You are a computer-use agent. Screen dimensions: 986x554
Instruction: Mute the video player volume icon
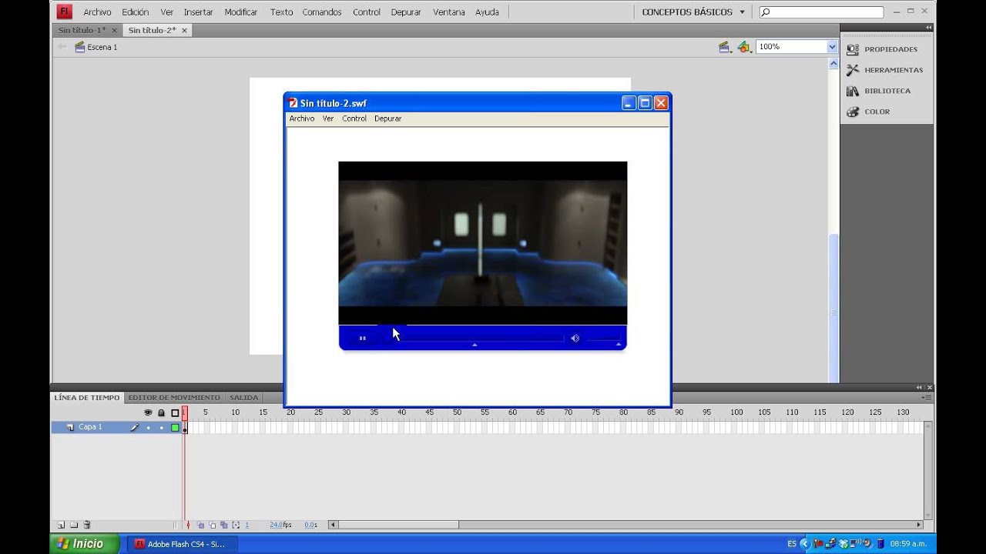pyautogui.click(x=575, y=338)
